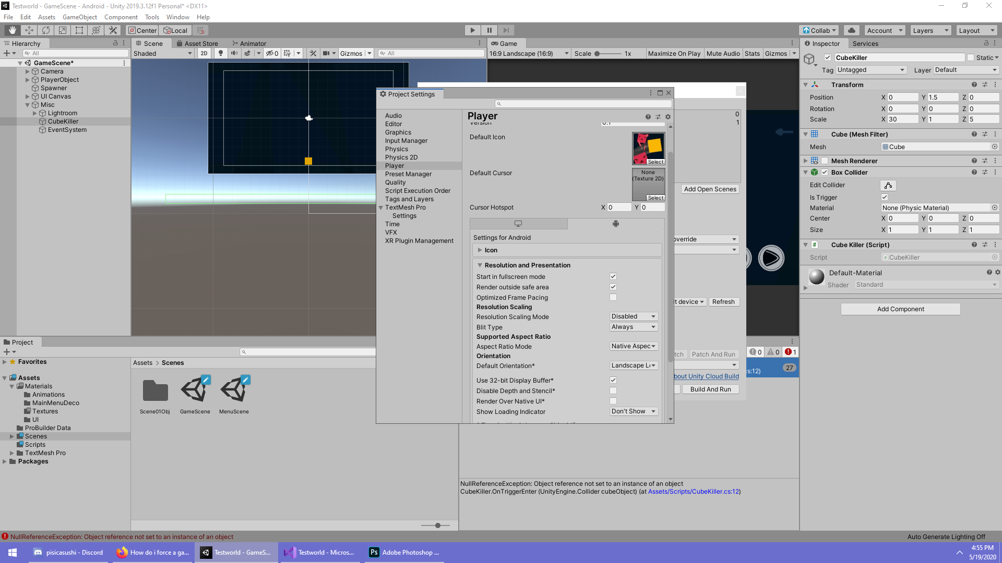This screenshot has height=563, width=1002.
Task: Toggle 2D scene view mode
Action: 204,53
